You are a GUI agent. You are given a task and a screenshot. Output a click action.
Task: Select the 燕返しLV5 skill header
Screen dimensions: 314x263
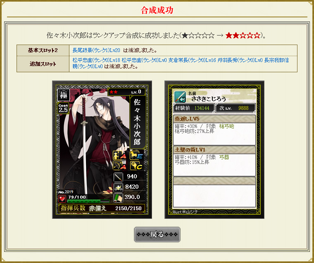214,119
